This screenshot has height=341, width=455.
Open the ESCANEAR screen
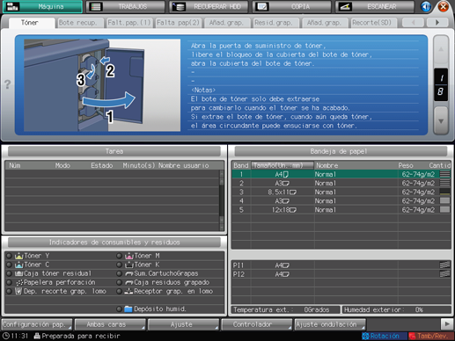[375, 6]
